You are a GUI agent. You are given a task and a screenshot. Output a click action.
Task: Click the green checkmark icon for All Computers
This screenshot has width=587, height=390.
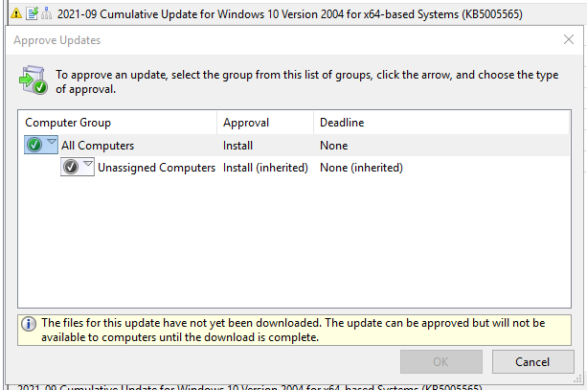pos(34,145)
